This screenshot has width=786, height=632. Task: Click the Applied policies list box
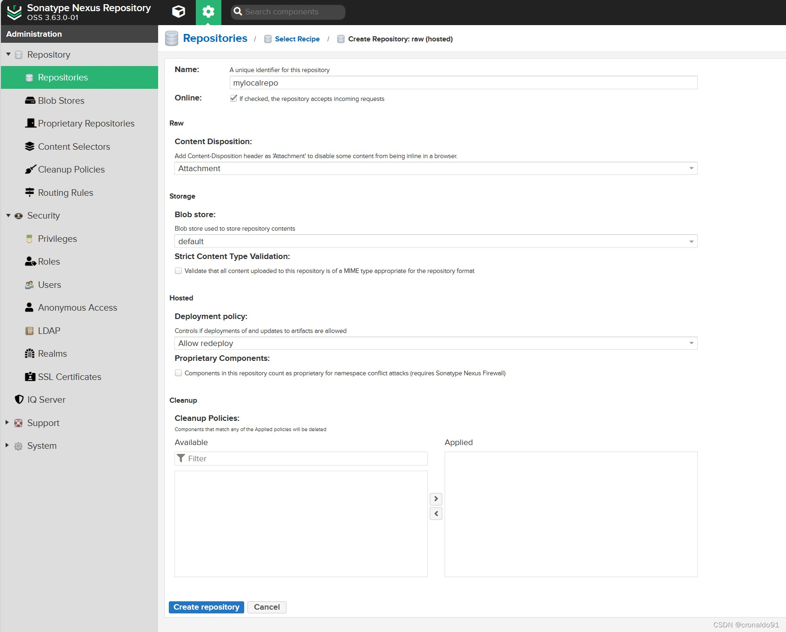tap(571, 514)
